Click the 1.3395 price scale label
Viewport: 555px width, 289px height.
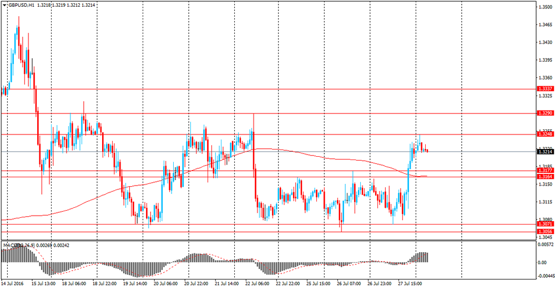[x=544, y=60]
